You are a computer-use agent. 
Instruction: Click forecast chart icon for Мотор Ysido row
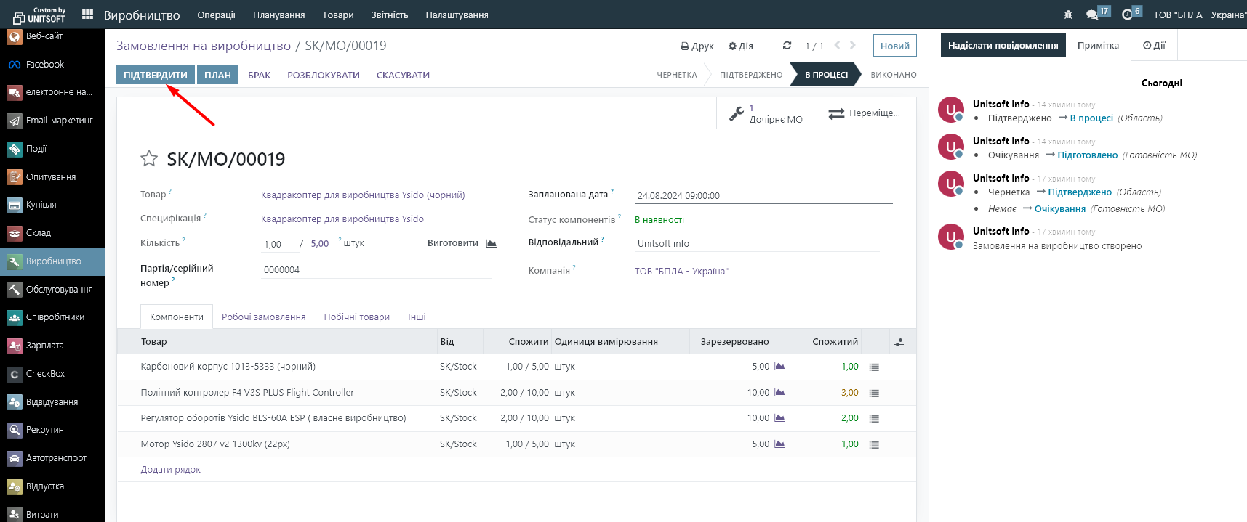point(779,444)
